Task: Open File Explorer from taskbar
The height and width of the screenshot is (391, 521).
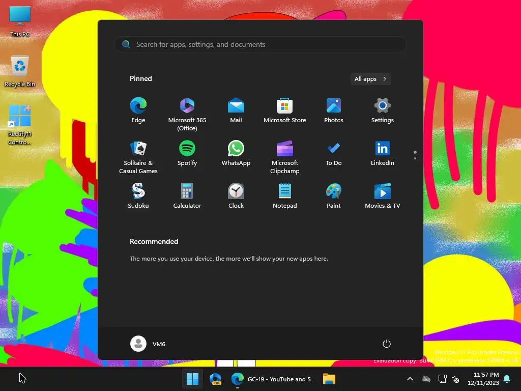Action: [x=329, y=379]
